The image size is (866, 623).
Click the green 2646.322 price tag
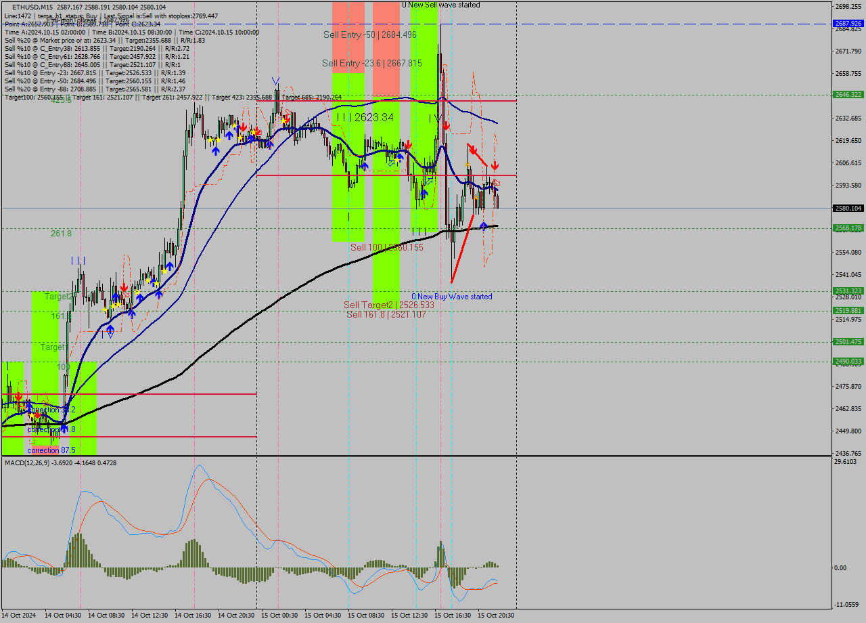click(x=848, y=94)
